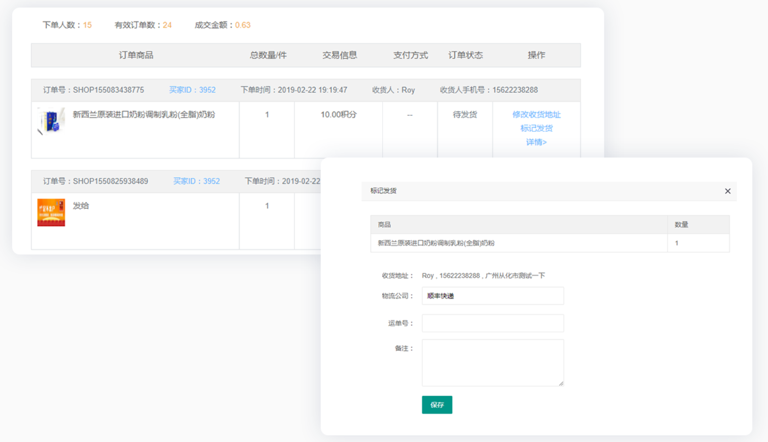The height and width of the screenshot is (442, 768).
Task: Click the 成交金额 value 0.63
Action: (x=242, y=25)
